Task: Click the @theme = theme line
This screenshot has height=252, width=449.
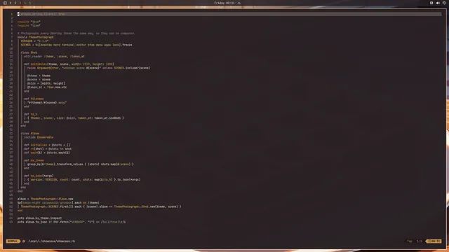Action: tap(39, 76)
